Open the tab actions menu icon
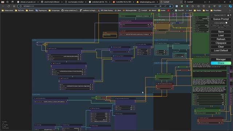 12,2
